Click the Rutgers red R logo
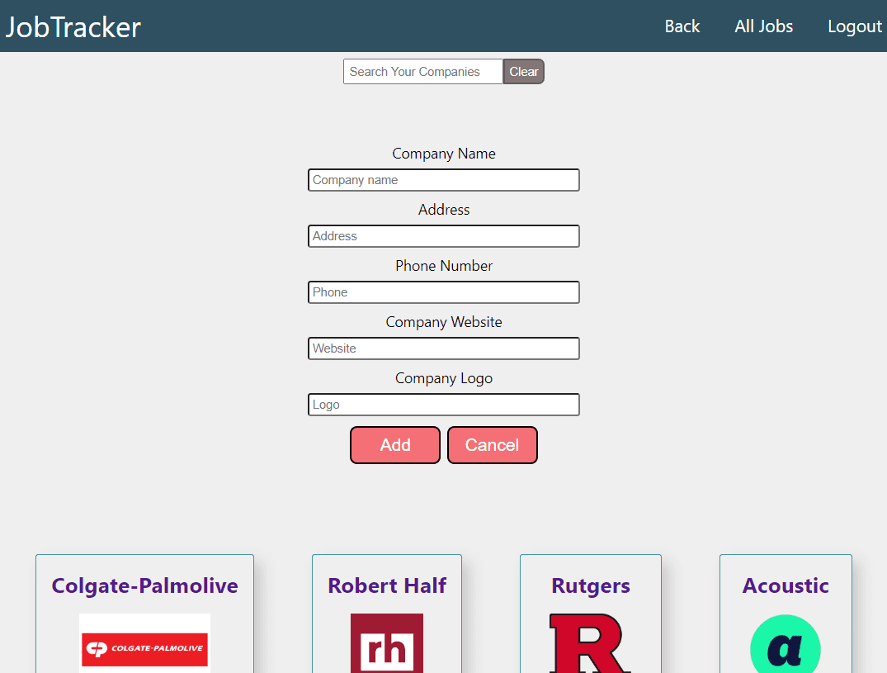 (x=590, y=643)
